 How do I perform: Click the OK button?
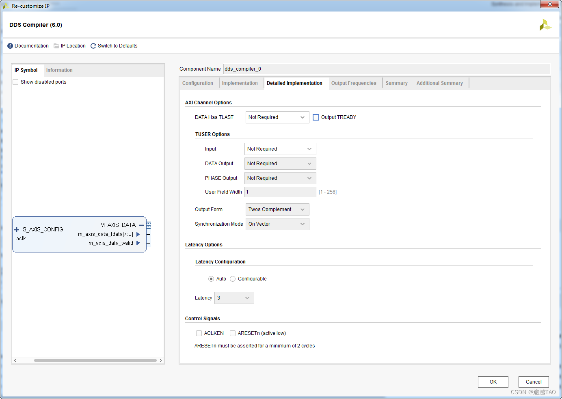click(493, 382)
